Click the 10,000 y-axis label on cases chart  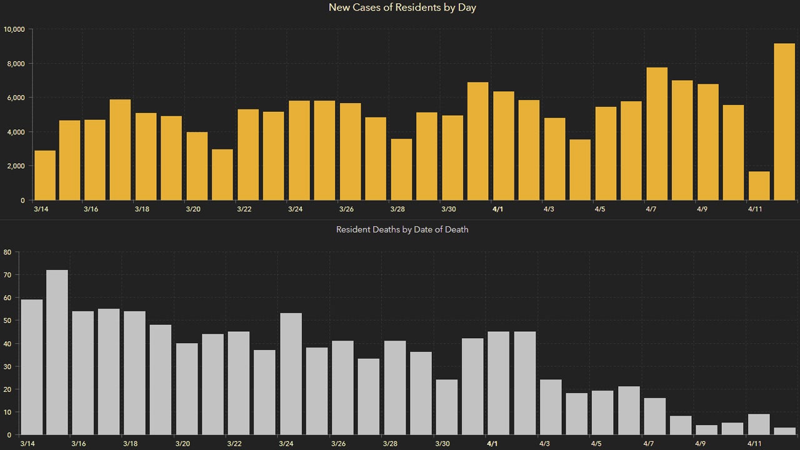(14, 29)
